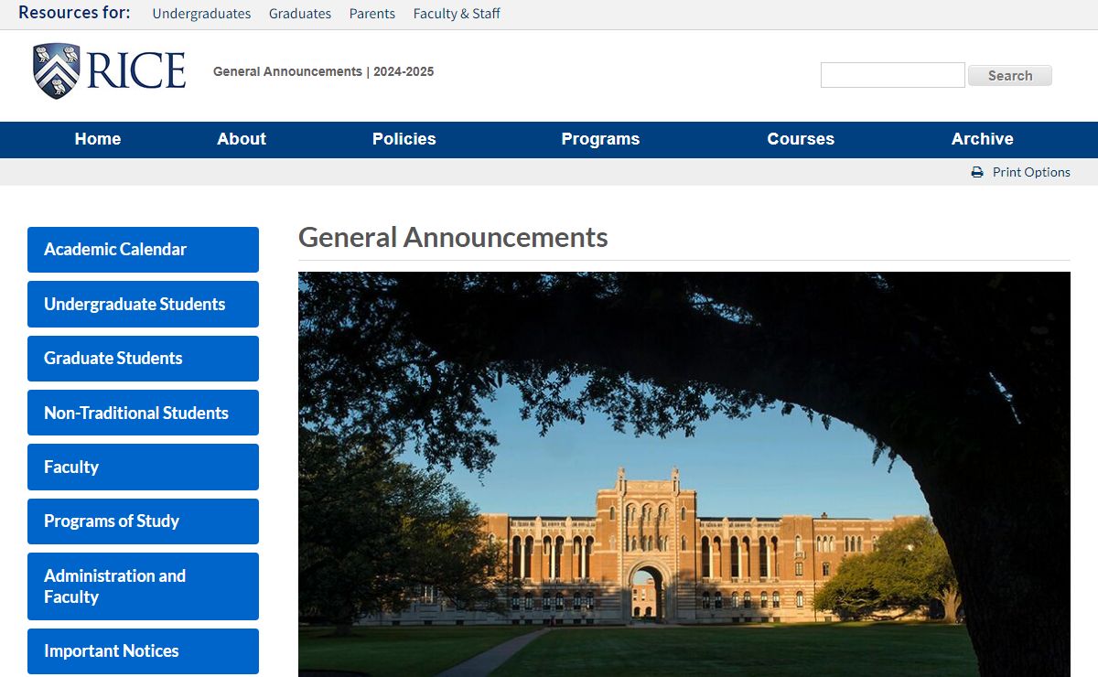The image size is (1098, 677).
Task: Open the Programs menu
Action: coord(600,139)
